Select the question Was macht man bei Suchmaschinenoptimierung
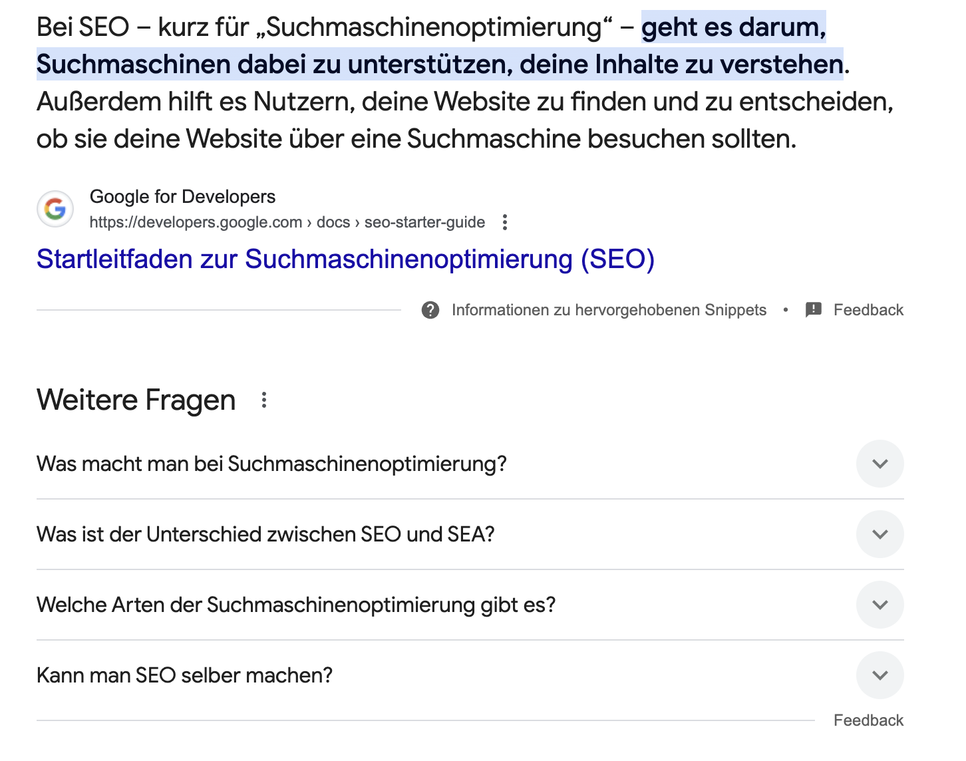 point(271,464)
